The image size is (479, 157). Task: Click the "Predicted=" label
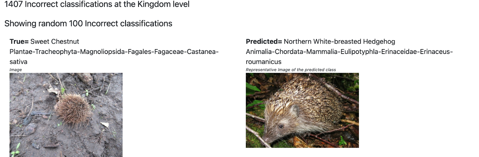click(x=264, y=41)
